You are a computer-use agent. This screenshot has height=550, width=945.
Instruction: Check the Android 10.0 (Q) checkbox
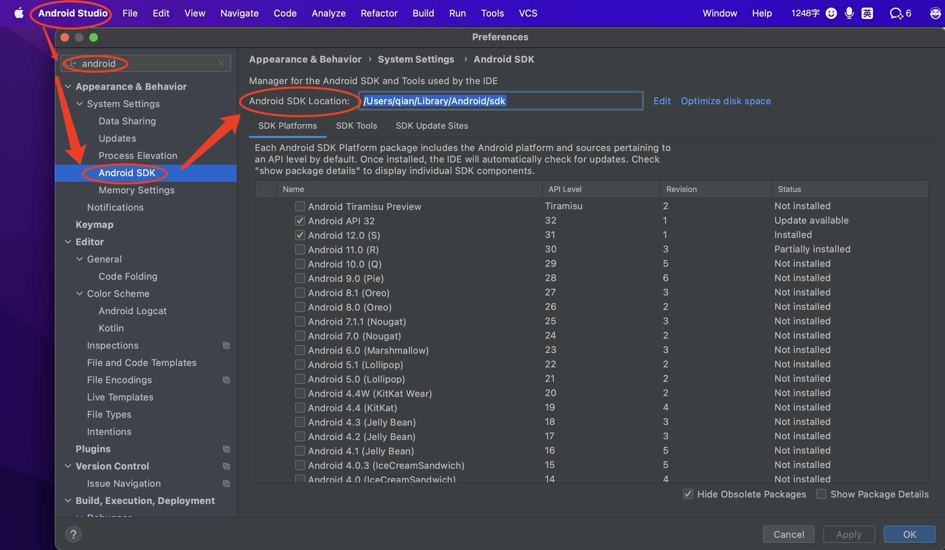300,264
